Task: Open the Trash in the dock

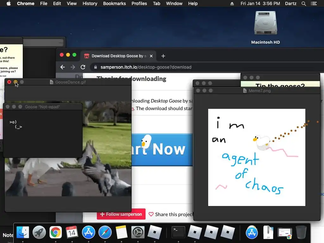Action: coord(301,232)
